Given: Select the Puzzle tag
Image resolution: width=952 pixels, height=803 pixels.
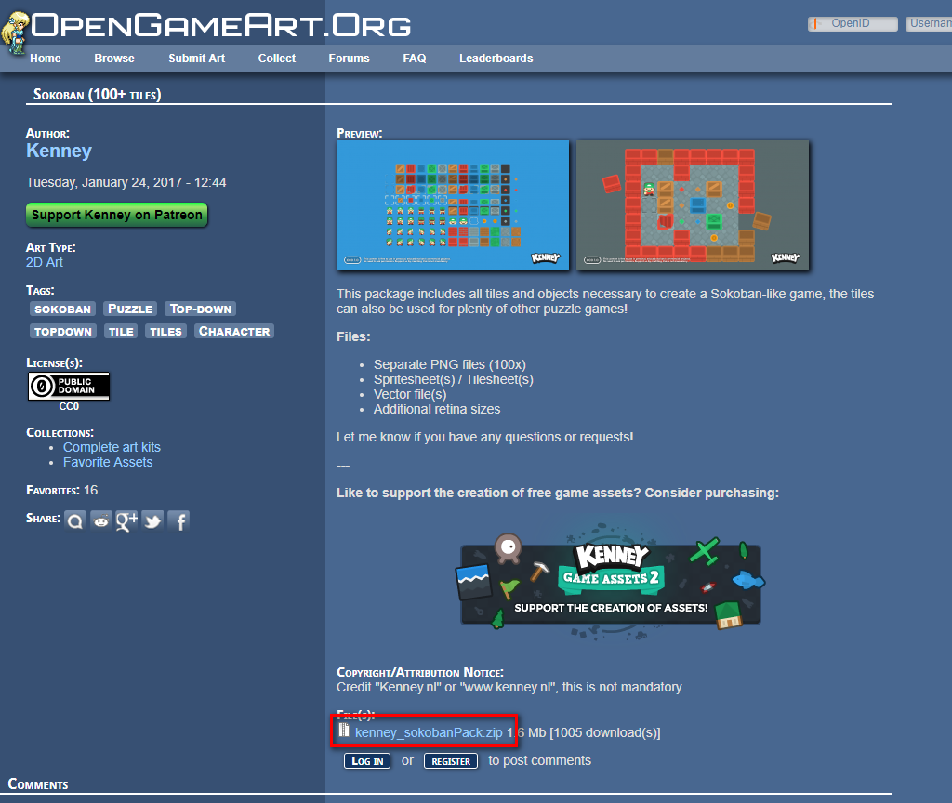Looking at the screenshot, I should click(x=130, y=309).
